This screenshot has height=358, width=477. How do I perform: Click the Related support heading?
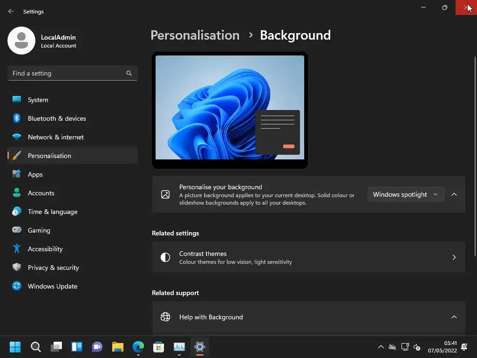pos(176,293)
